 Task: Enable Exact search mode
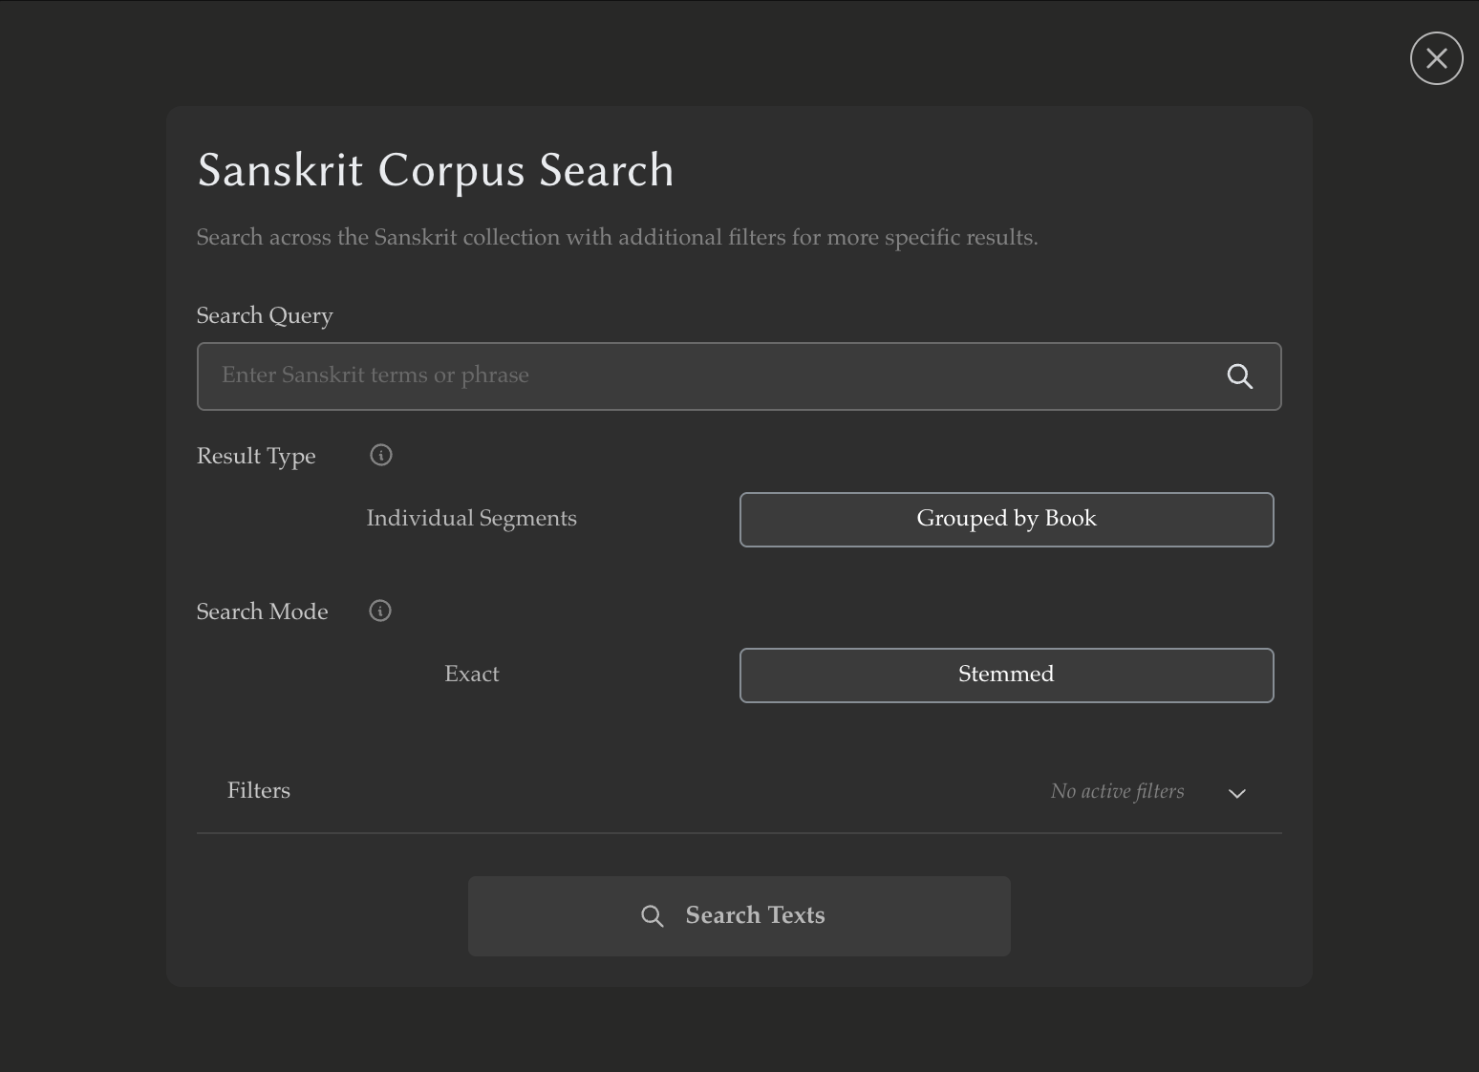(471, 675)
